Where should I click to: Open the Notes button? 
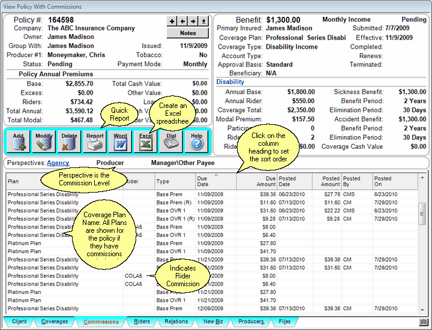point(188,33)
